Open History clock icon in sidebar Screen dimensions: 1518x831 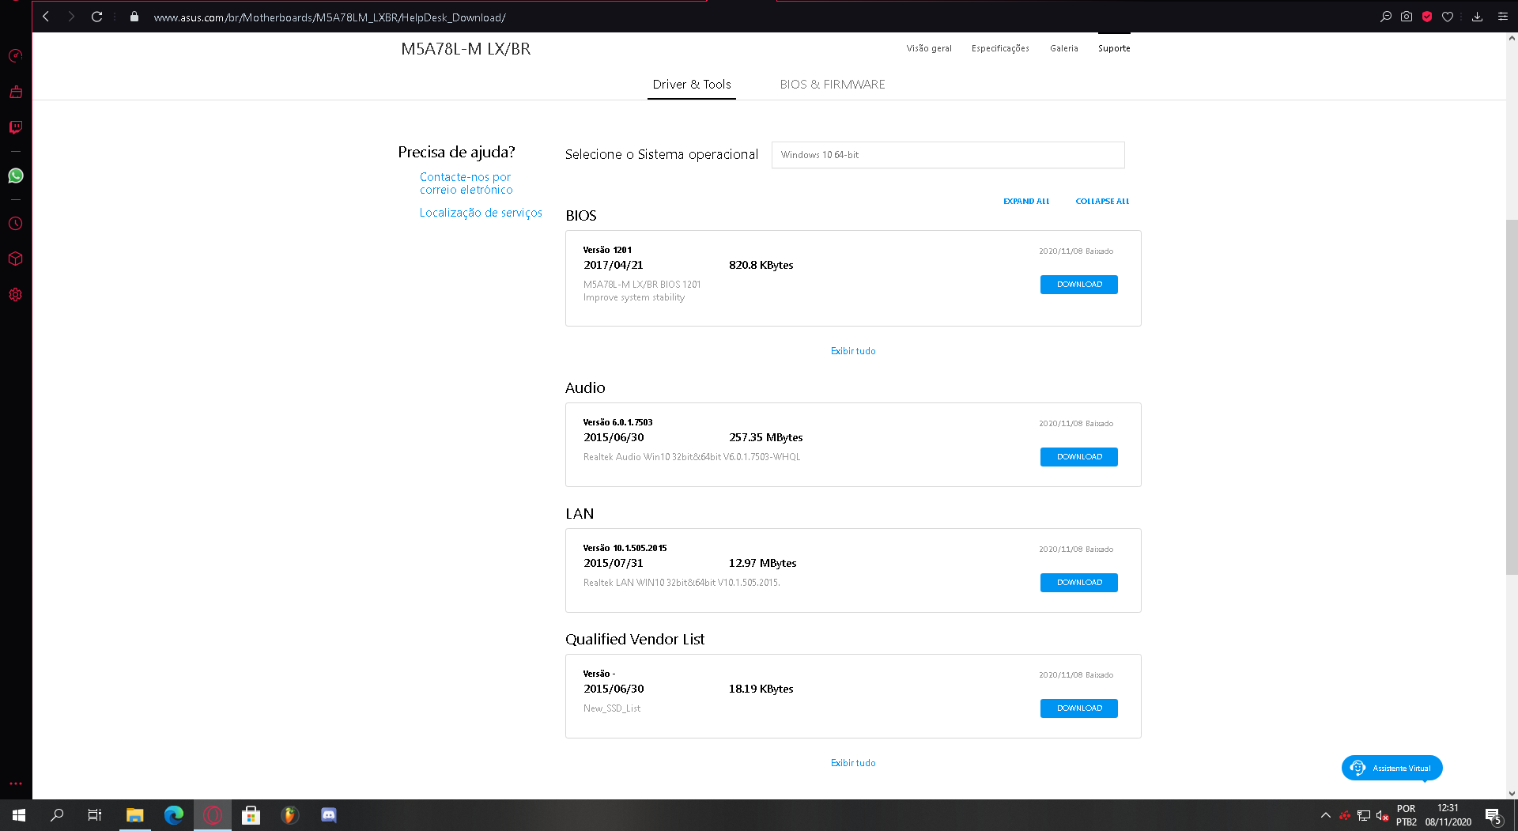pyautogui.click(x=16, y=224)
